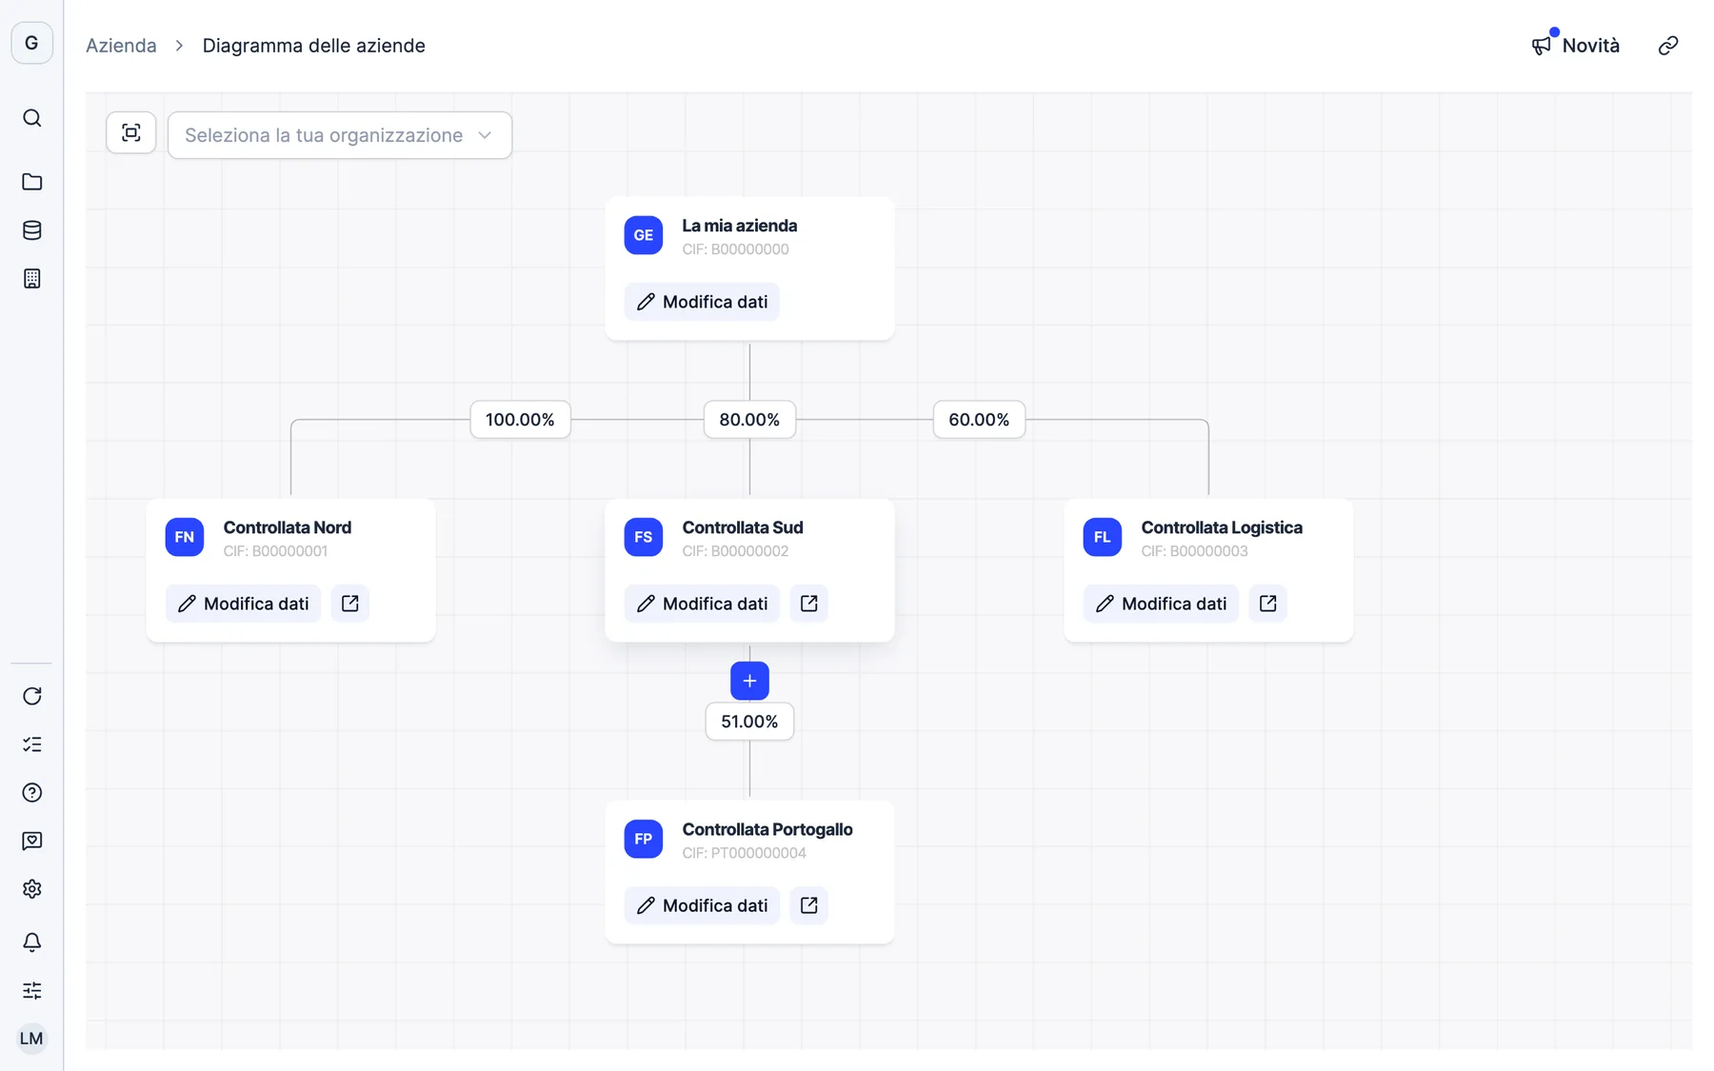Click the Diagramma delle aziende breadcrumb
1714x1071 pixels.
314,46
